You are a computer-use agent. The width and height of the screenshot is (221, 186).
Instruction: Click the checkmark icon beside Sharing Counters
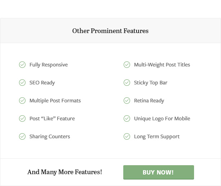click(x=22, y=136)
